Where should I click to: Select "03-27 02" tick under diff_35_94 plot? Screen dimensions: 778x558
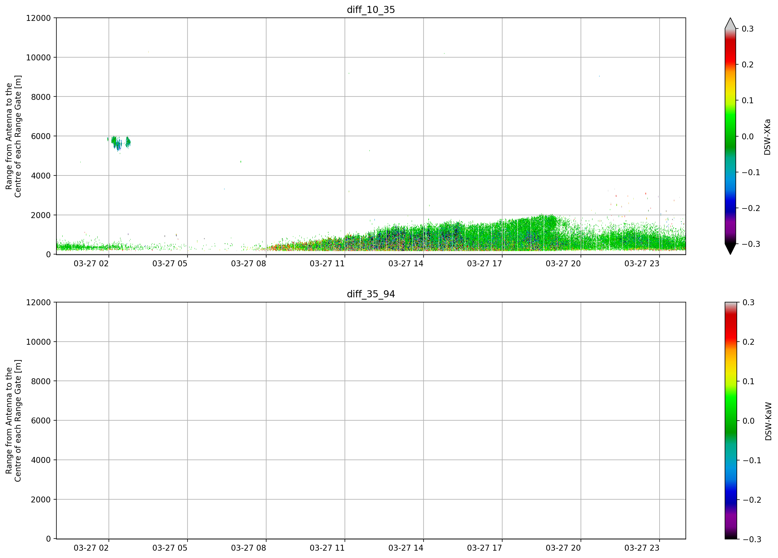pyautogui.click(x=91, y=548)
